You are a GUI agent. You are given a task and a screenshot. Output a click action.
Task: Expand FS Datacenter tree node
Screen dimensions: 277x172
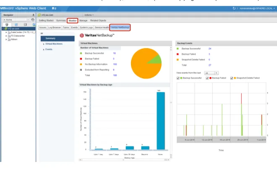(x=6, y=36)
